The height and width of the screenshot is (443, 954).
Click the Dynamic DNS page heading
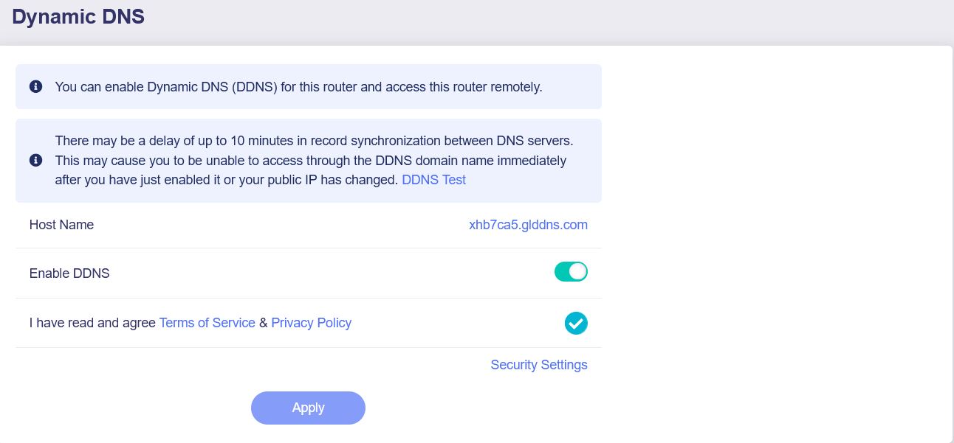coord(78,17)
